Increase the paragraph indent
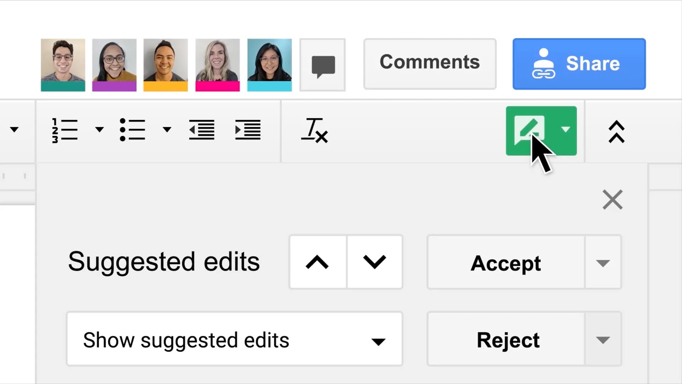The image size is (682, 384). point(248,130)
